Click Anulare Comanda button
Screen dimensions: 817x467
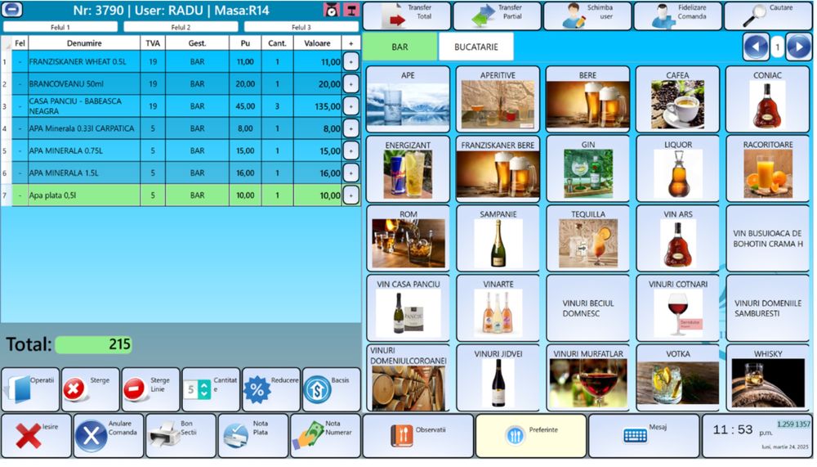[x=109, y=436]
